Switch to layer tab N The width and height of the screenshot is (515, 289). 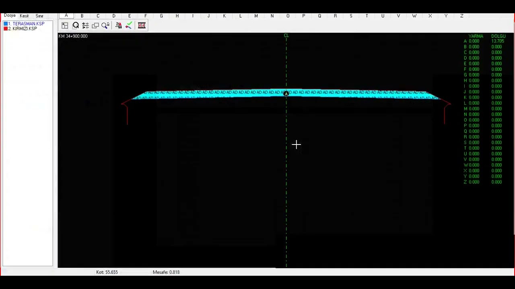coord(272,16)
